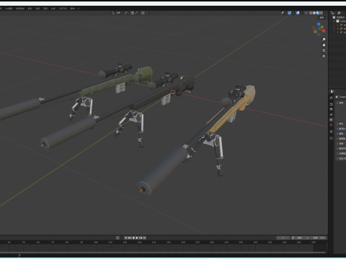The height and width of the screenshot is (259, 346).
Task: Collapse the Collection tree in outliner
Action: [334, 21]
